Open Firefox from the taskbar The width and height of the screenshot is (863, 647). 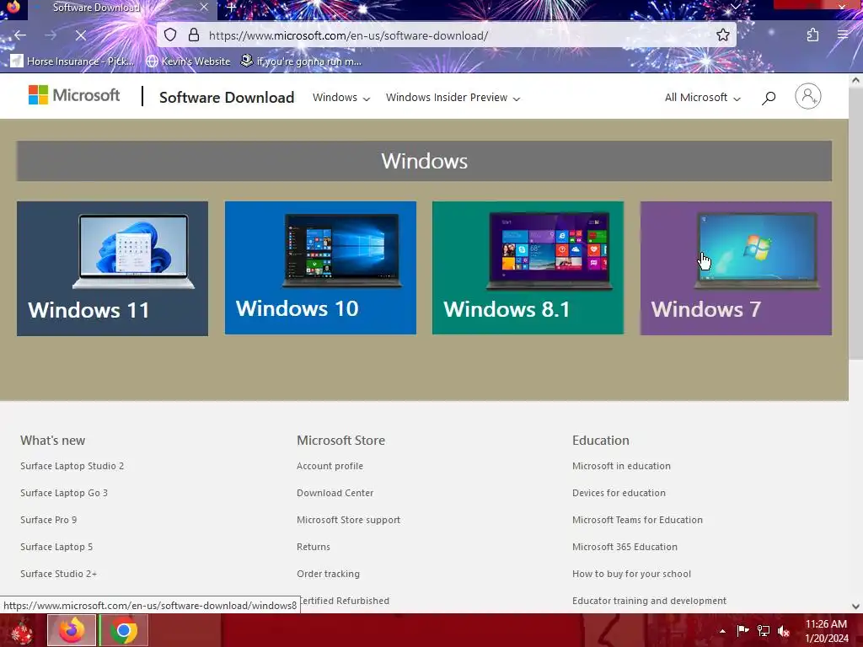pyautogui.click(x=72, y=630)
